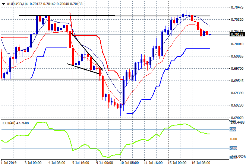The width and height of the screenshot is (246, 167).
Task: Click the 5 Jul 16:00 time label
Action: point(81,163)
